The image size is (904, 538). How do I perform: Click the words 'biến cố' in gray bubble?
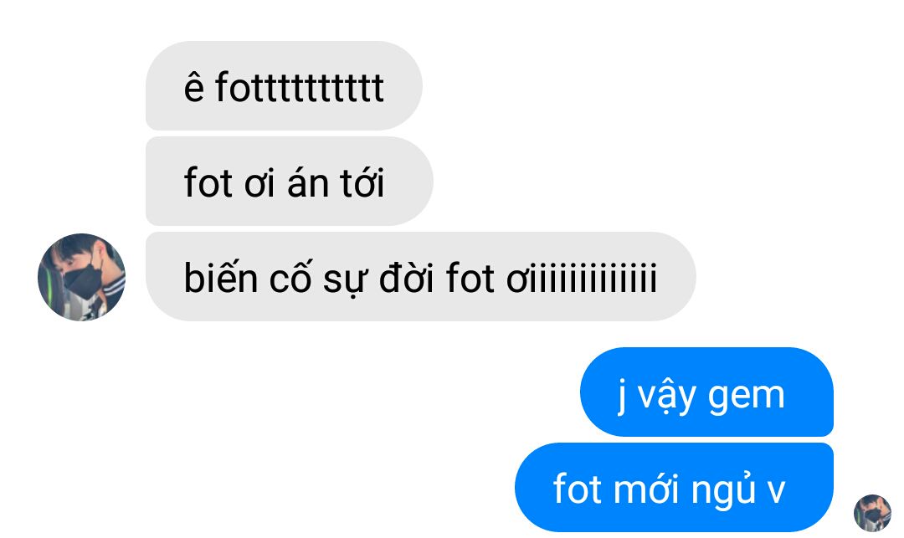[x=249, y=276]
